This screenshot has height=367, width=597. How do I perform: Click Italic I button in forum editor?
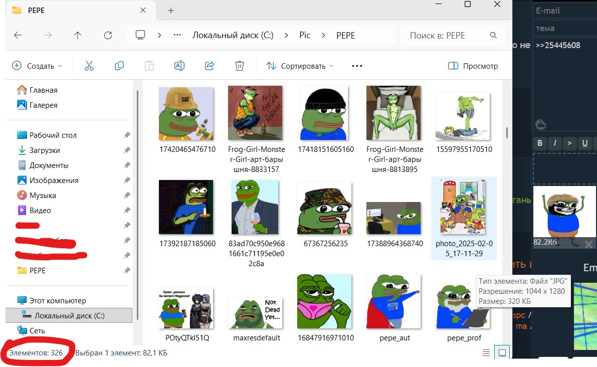click(x=555, y=143)
